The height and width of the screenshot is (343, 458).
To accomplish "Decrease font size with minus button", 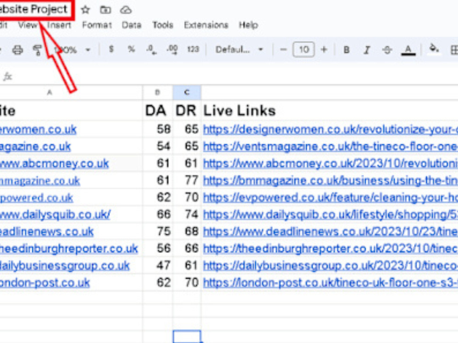I will point(283,49).
